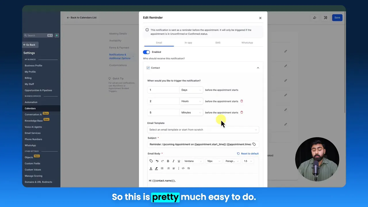368x207 pixels.
Task: Select the bulleted list icon
Action: coord(162,168)
